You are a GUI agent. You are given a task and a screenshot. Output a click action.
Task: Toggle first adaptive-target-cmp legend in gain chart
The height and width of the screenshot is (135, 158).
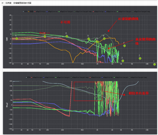[83, 11]
